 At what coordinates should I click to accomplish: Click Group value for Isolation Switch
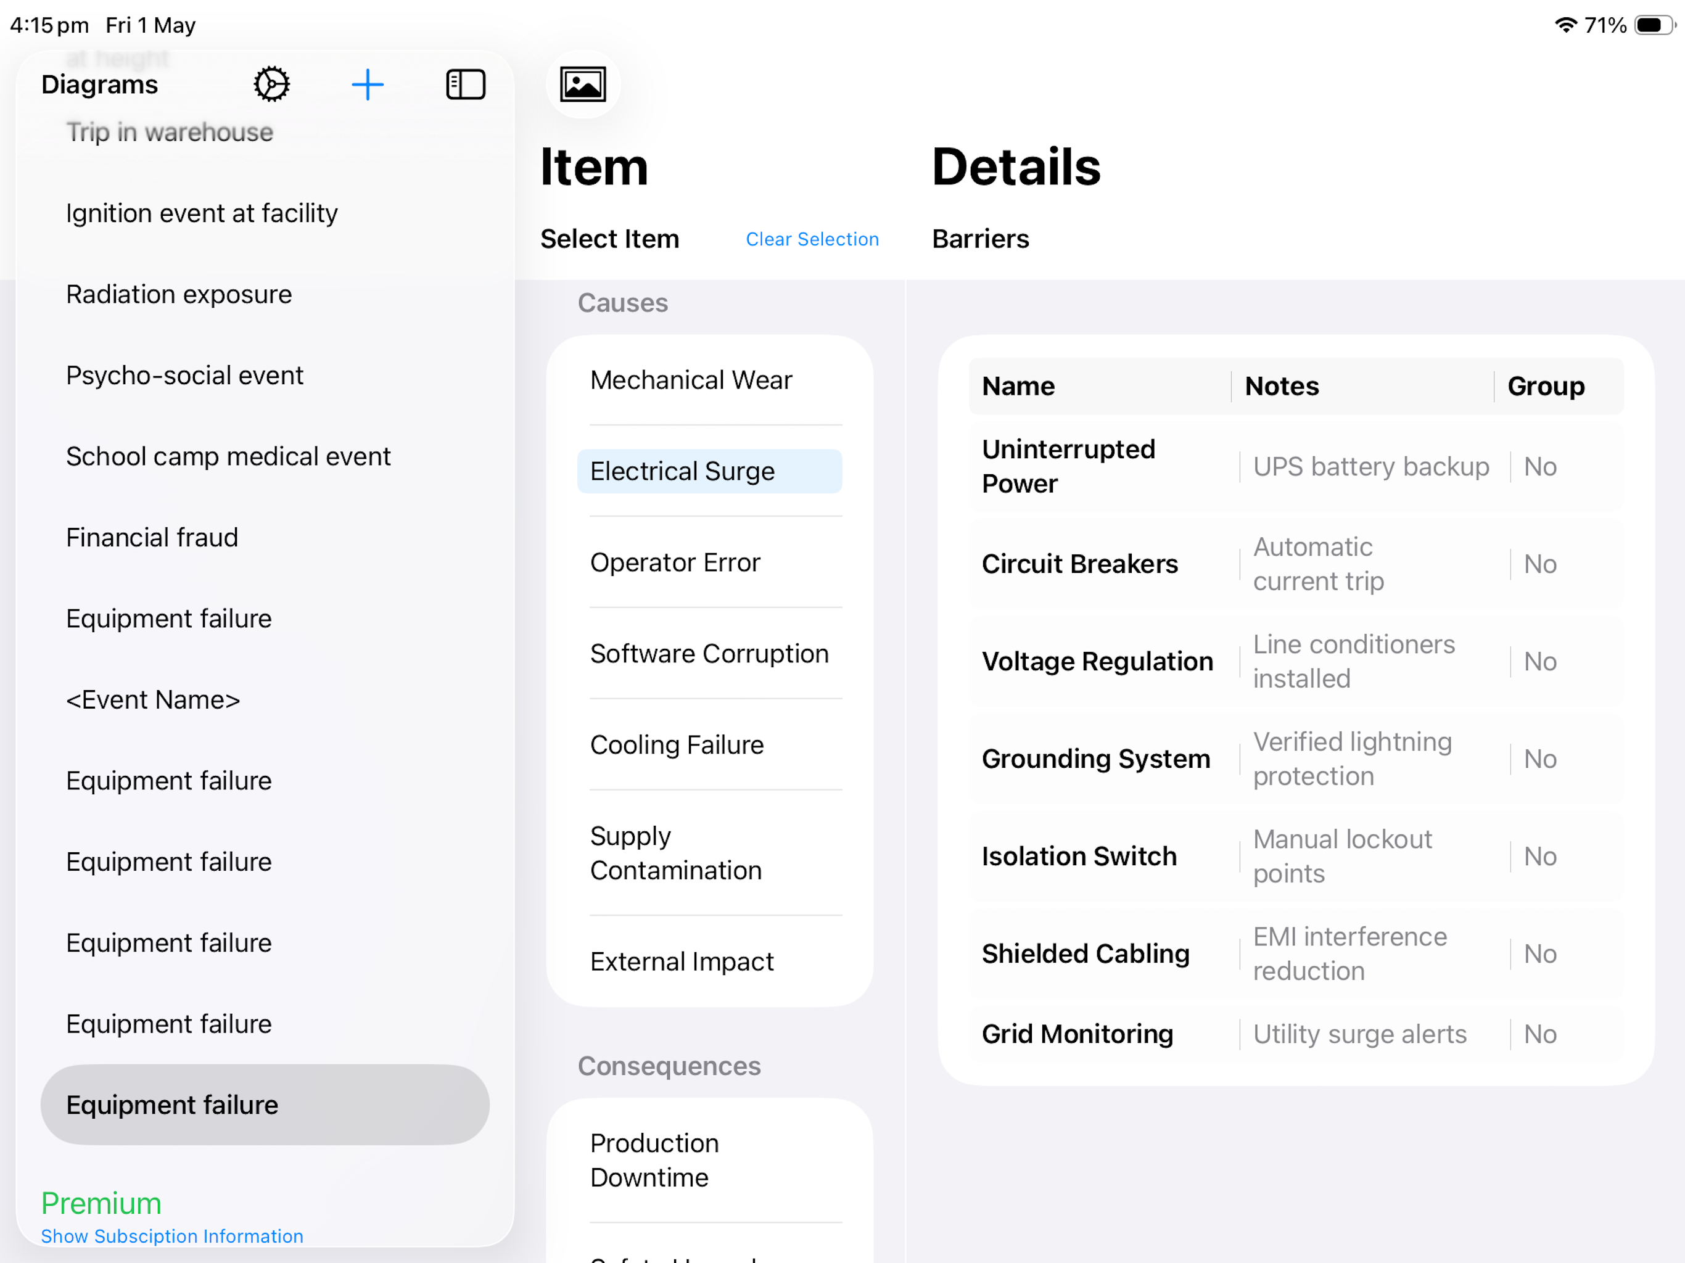click(1540, 856)
